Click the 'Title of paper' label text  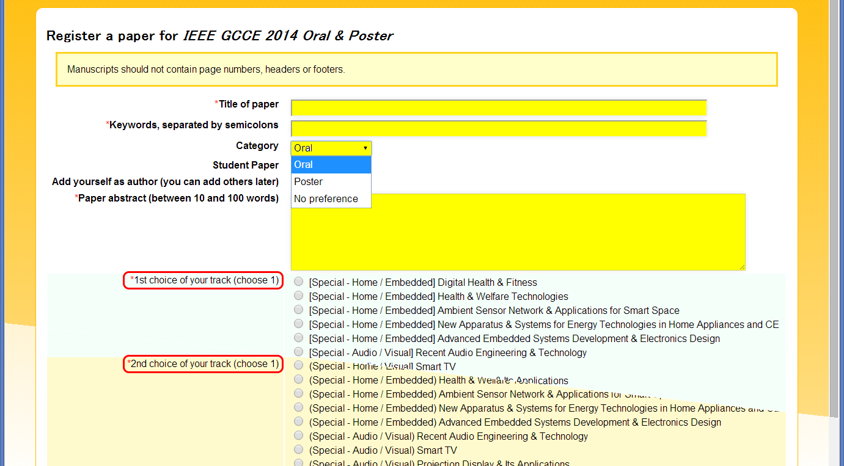click(247, 104)
